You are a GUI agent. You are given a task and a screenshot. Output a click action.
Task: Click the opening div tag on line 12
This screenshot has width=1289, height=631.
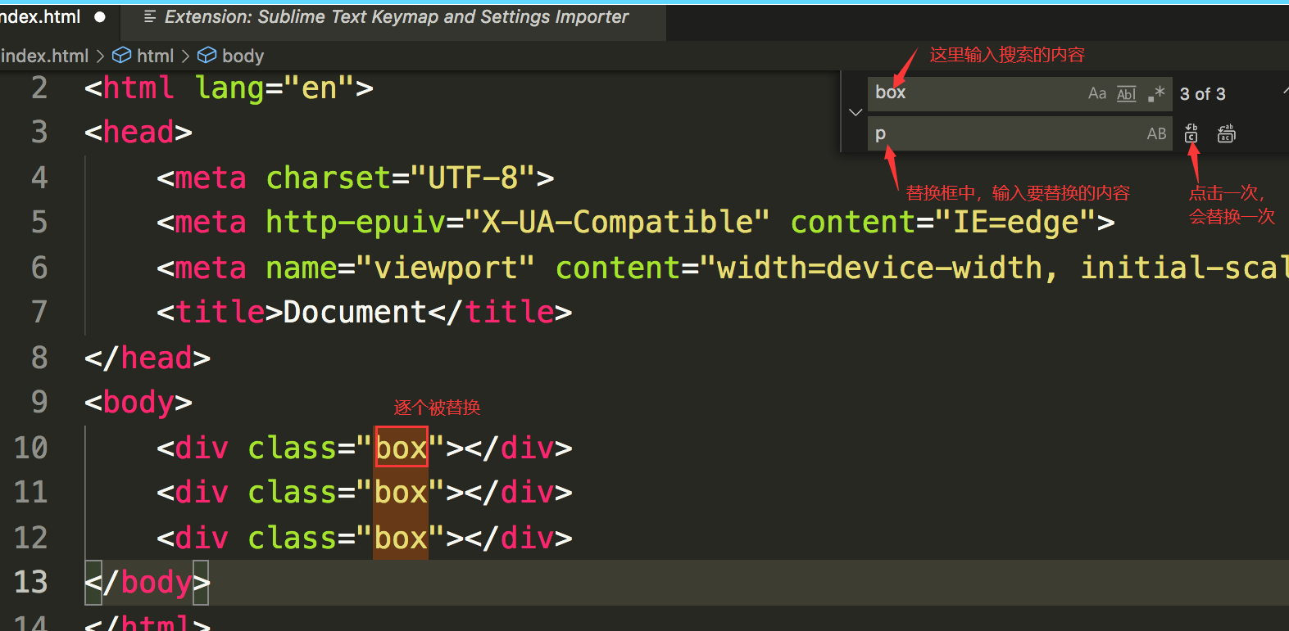click(x=193, y=538)
